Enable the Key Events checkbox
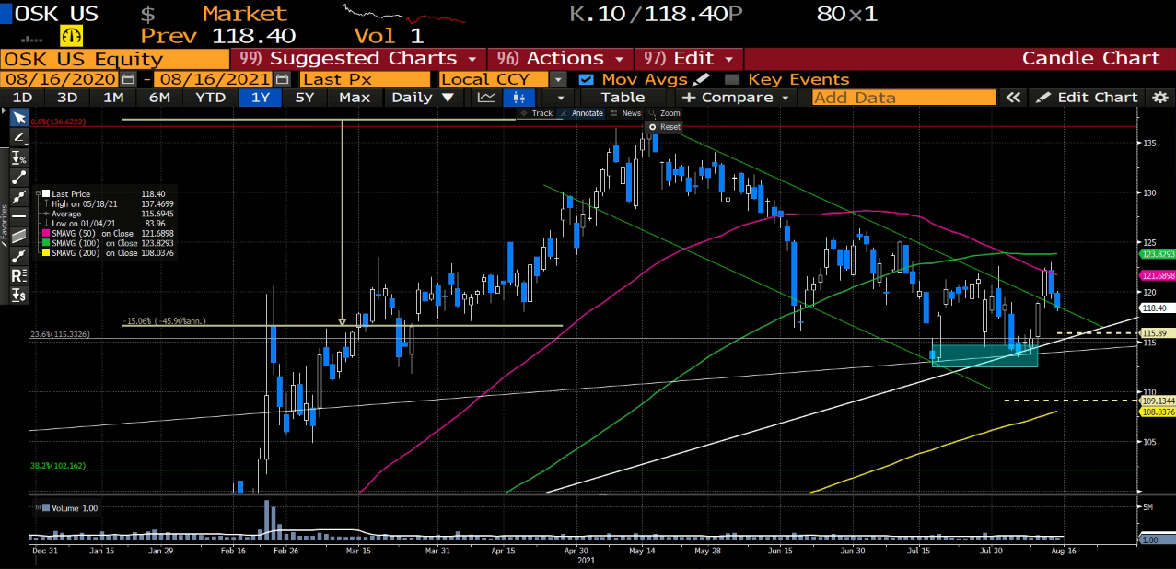Screen dimensions: 1176x569 (x=732, y=79)
